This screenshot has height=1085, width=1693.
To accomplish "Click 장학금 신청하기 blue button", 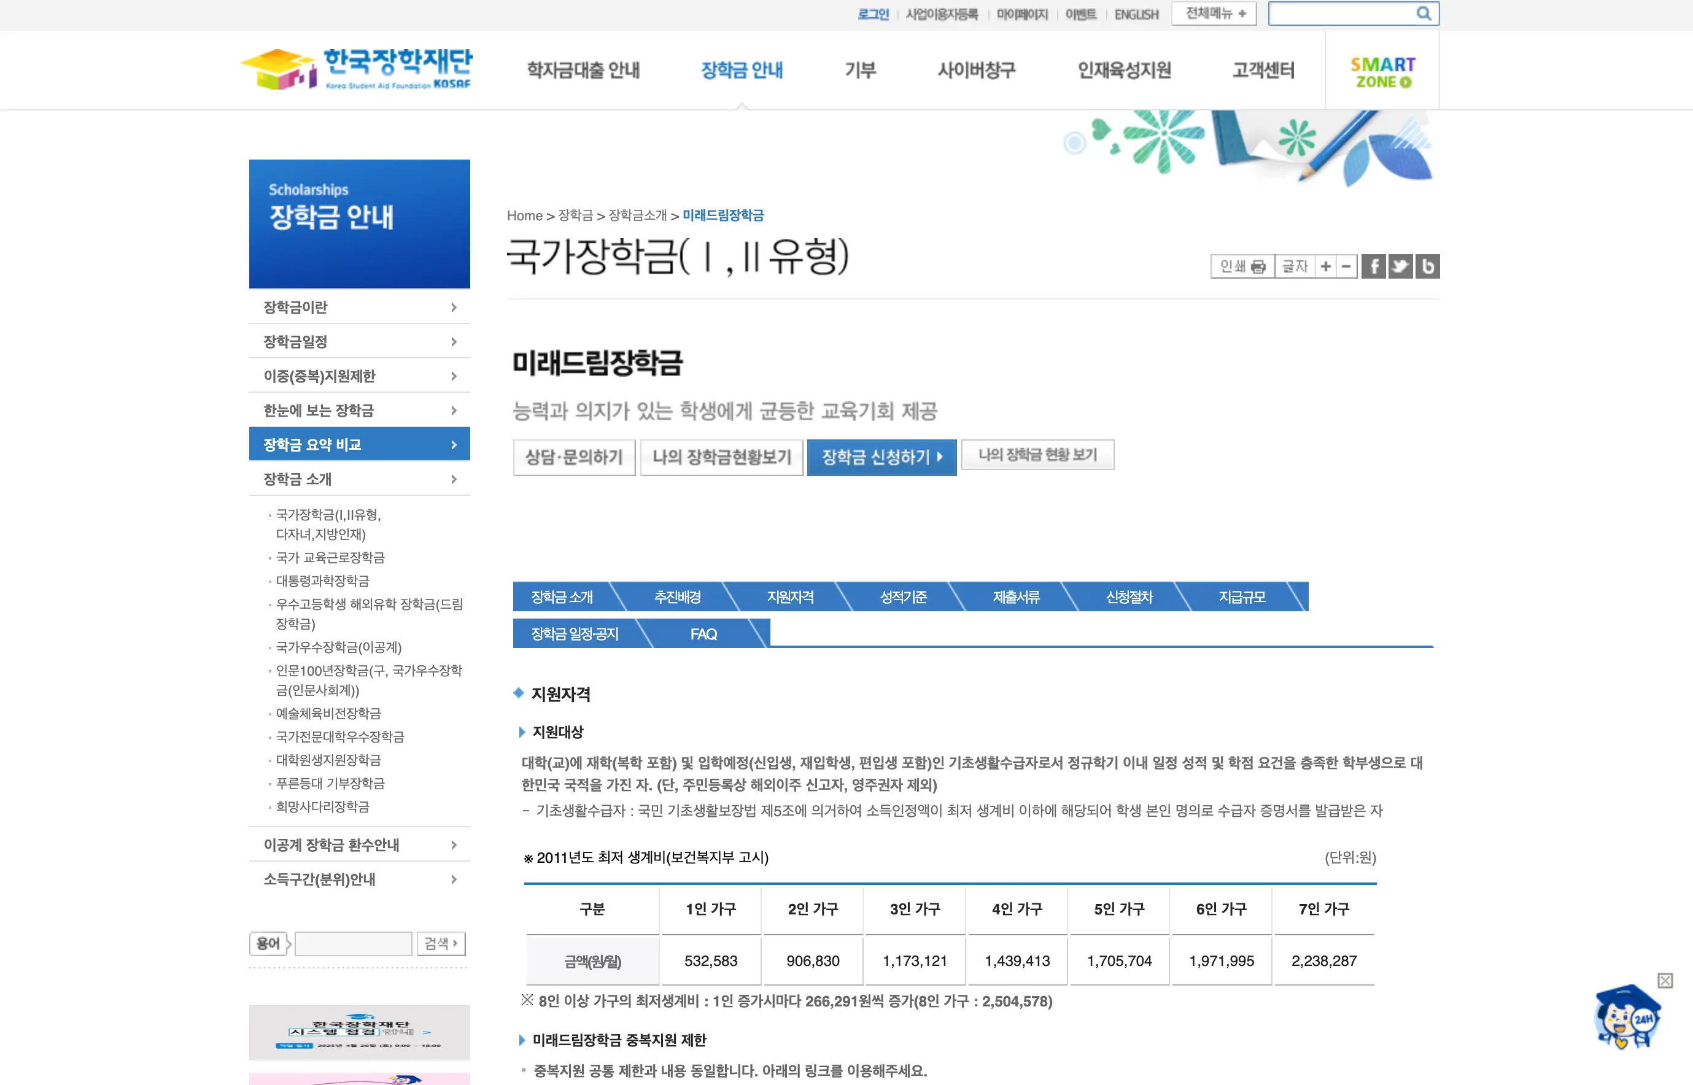I will point(881,457).
